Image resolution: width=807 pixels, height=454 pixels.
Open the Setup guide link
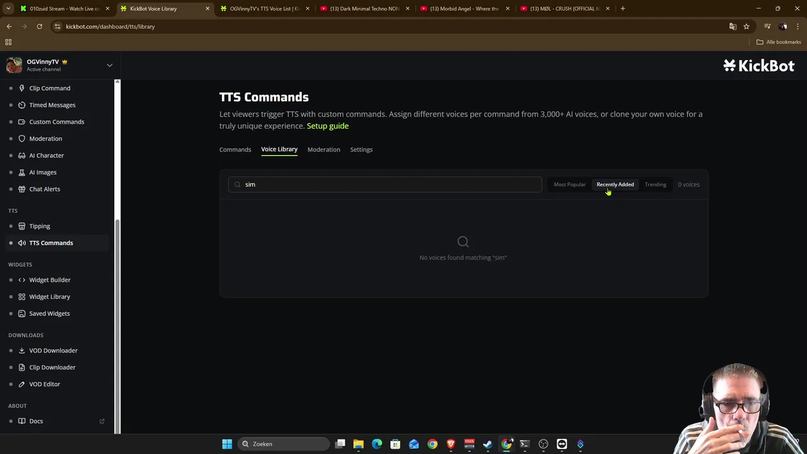pos(328,126)
